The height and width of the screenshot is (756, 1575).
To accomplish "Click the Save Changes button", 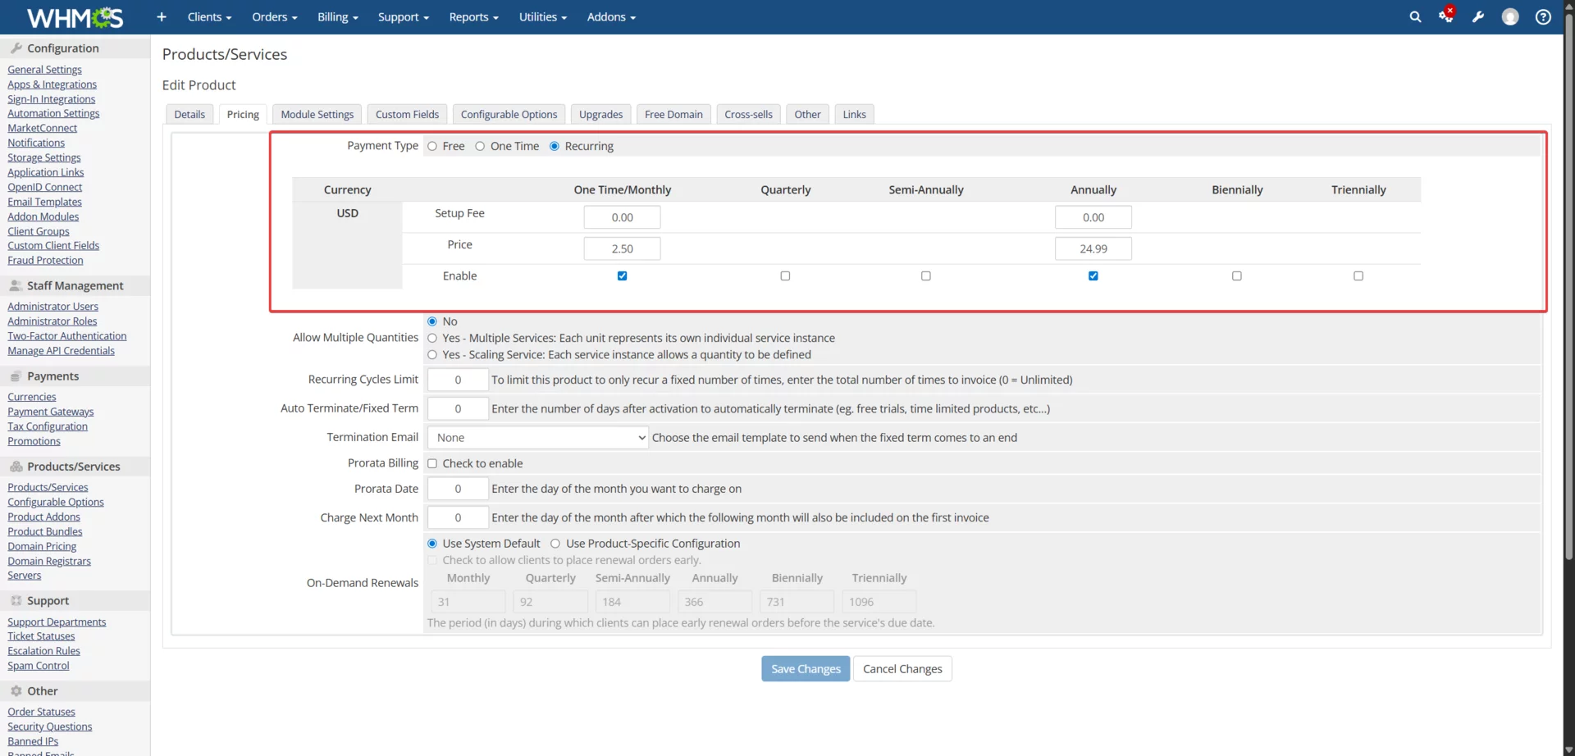I will (805, 668).
